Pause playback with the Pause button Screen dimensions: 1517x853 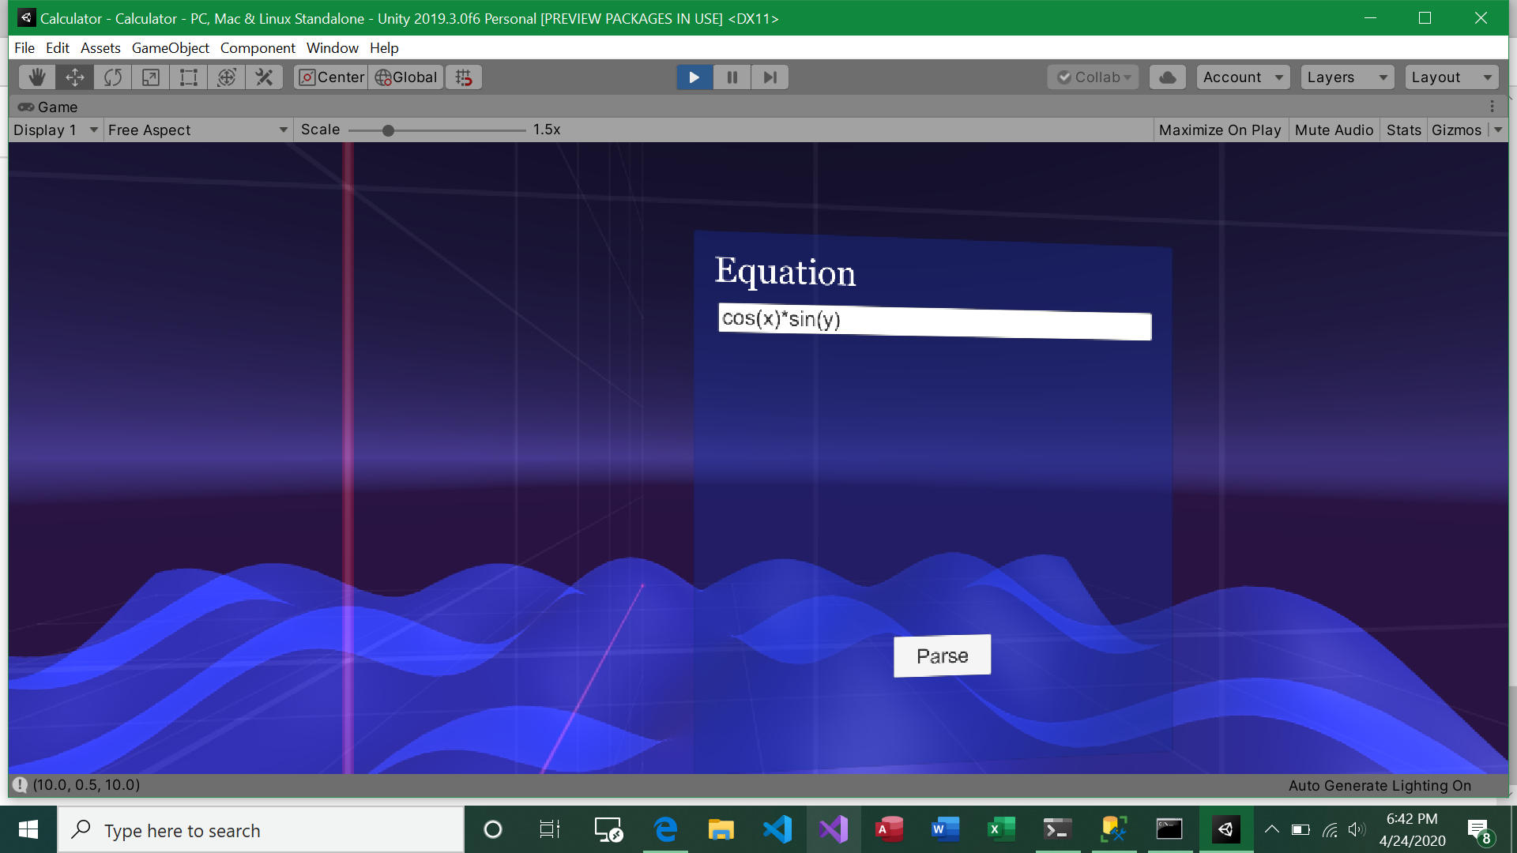pos(732,77)
